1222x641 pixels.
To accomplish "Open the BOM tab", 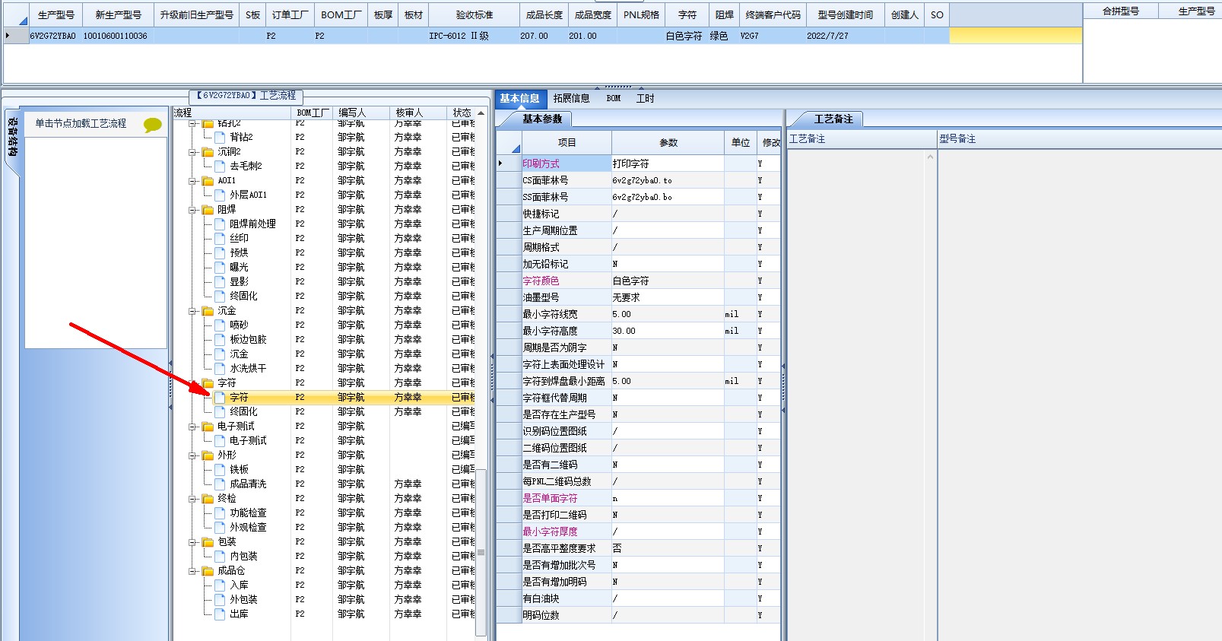I will (x=614, y=98).
